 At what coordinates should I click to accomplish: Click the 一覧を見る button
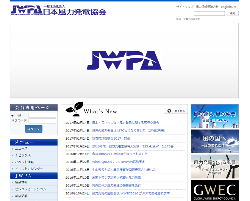[x=176, y=111]
